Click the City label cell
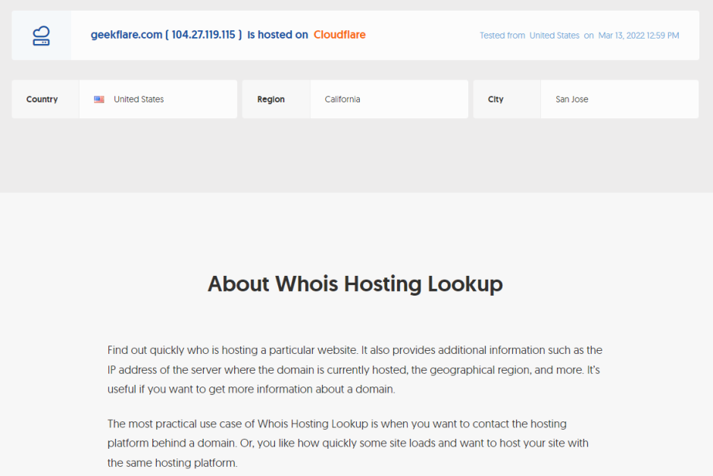This screenshot has width=713, height=476. [x=507, y=99]
